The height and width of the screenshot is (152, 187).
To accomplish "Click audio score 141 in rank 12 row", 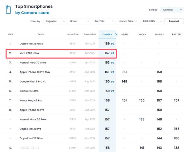I will pyautogui.click(x=142, y=148).
